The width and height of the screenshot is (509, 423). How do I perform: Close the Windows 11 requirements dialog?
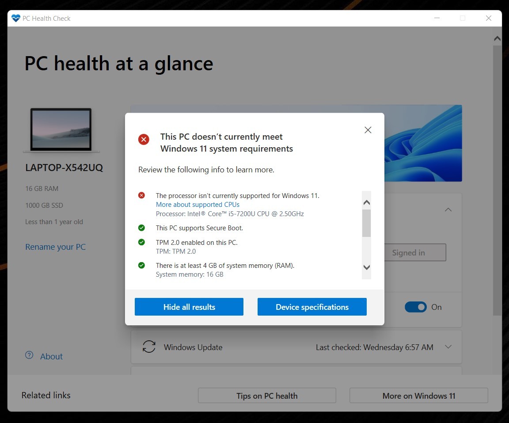click(368, 130)
